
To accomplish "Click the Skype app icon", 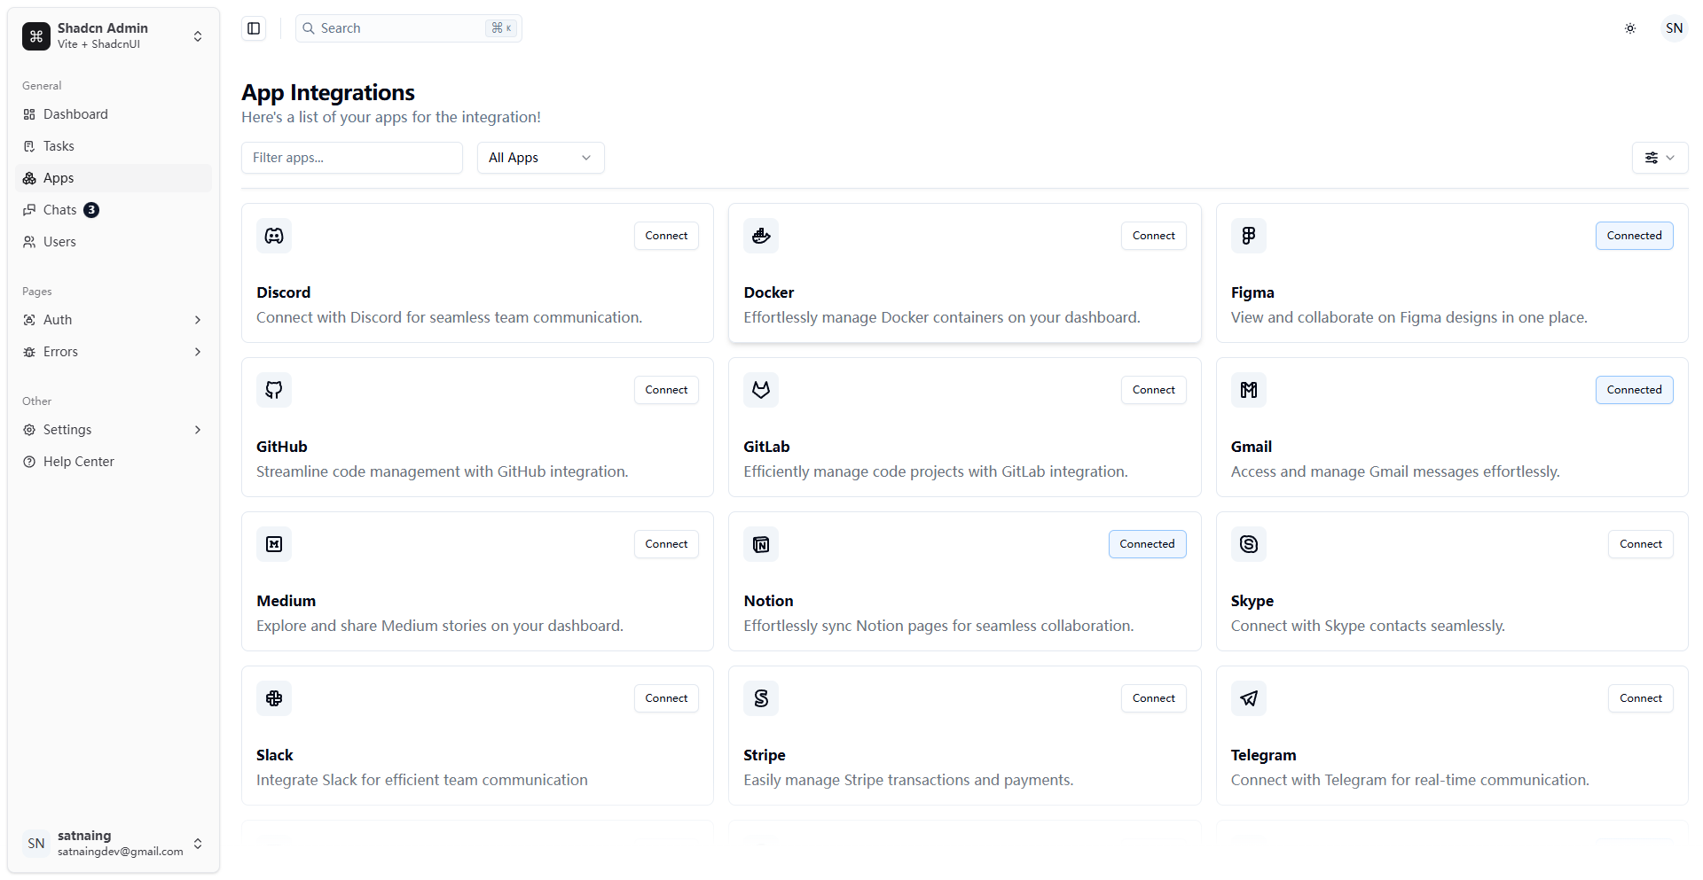I will (1249, 544).
